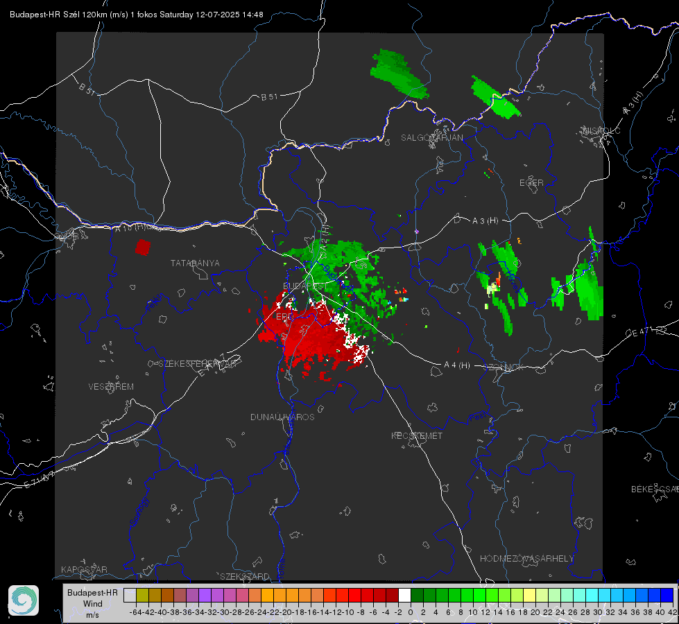Viewport: 679px width, 624px height.
Task: Select the cyan swatch between 28 and 30
Action: 592,595
